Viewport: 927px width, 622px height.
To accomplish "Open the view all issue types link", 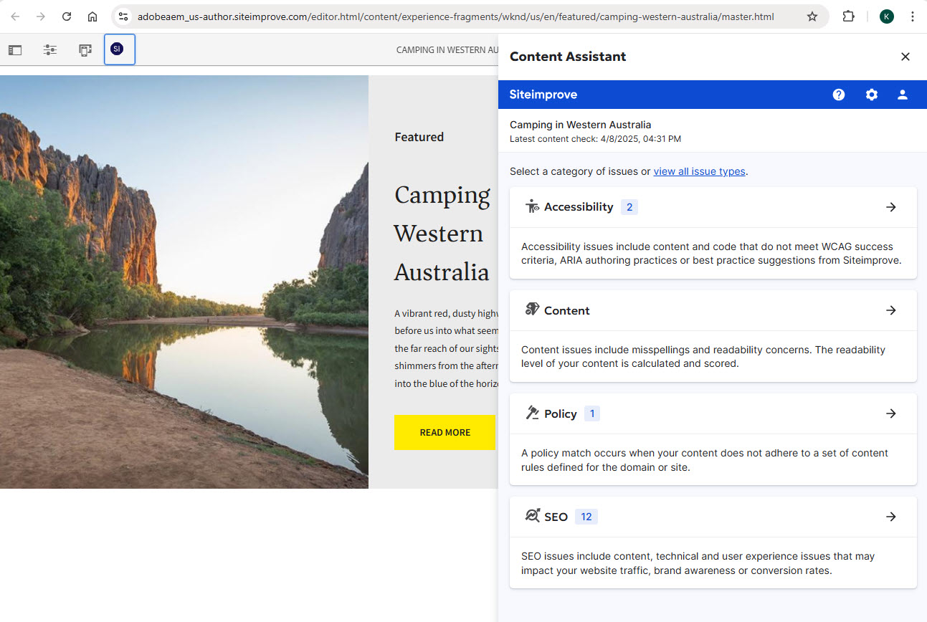I will point(699,171).
